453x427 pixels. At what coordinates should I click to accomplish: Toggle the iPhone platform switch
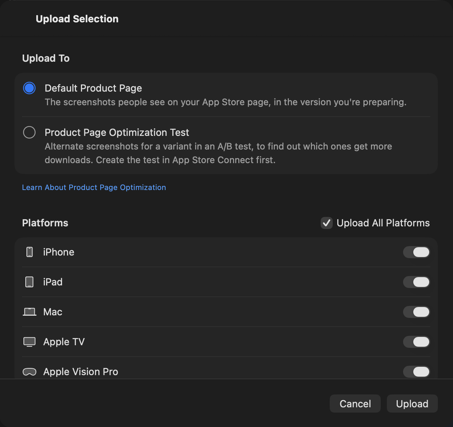tap(416, 252)
